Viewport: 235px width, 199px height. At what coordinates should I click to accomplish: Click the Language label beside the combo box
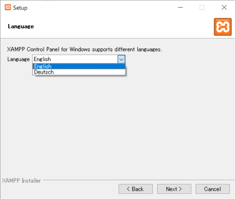(x=18, y=59)
